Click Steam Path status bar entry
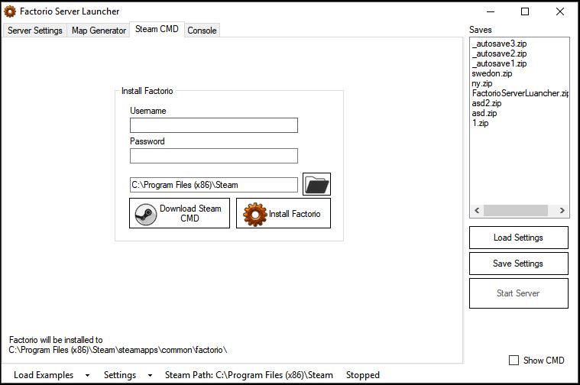This screenshot has height=385, width=580. (248, 375)
